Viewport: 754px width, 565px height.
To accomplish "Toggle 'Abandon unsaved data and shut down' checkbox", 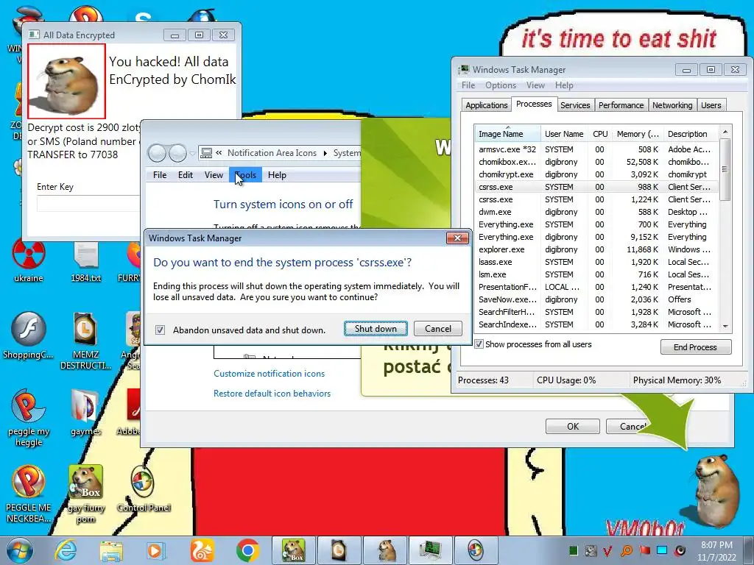I will (160, 330).
